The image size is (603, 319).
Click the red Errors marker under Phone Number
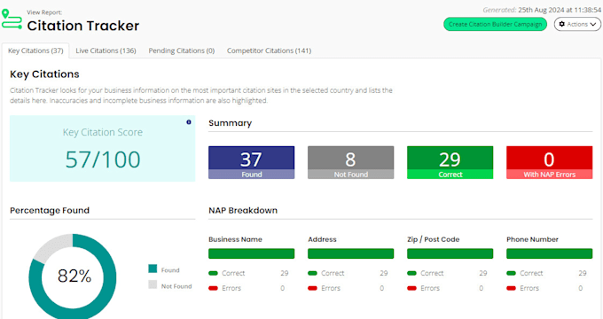tap(511, 288)
